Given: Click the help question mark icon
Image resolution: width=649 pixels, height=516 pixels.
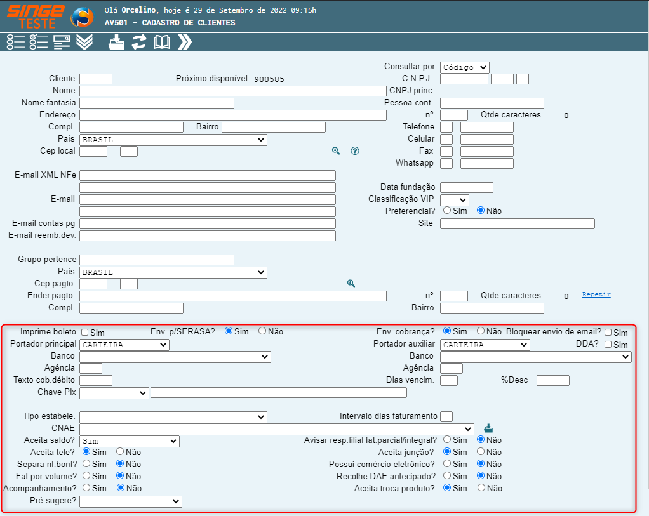Looking at the screenshot, I should 355,151.
